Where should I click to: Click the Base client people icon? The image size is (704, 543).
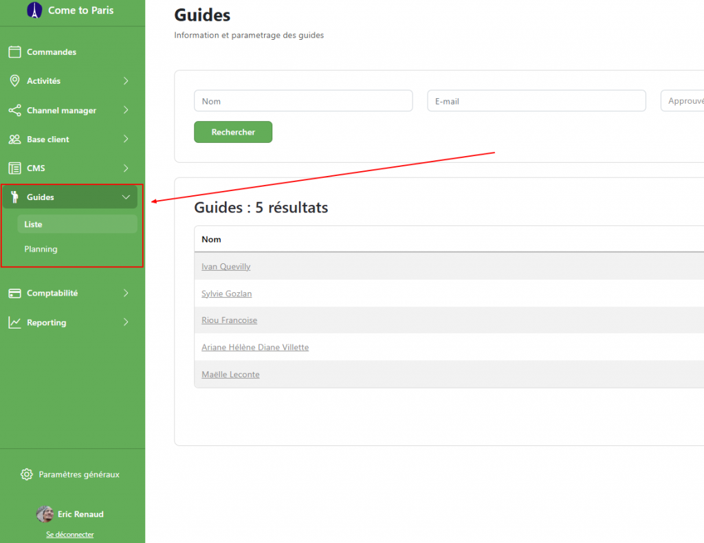(x=14, y=140)
